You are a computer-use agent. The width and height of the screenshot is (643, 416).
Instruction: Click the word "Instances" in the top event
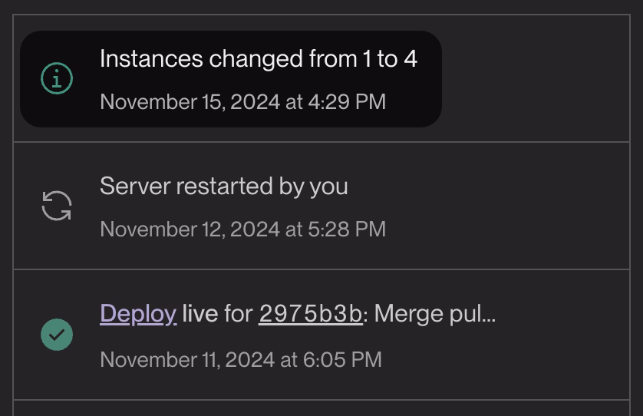click(x=150, y=59)
